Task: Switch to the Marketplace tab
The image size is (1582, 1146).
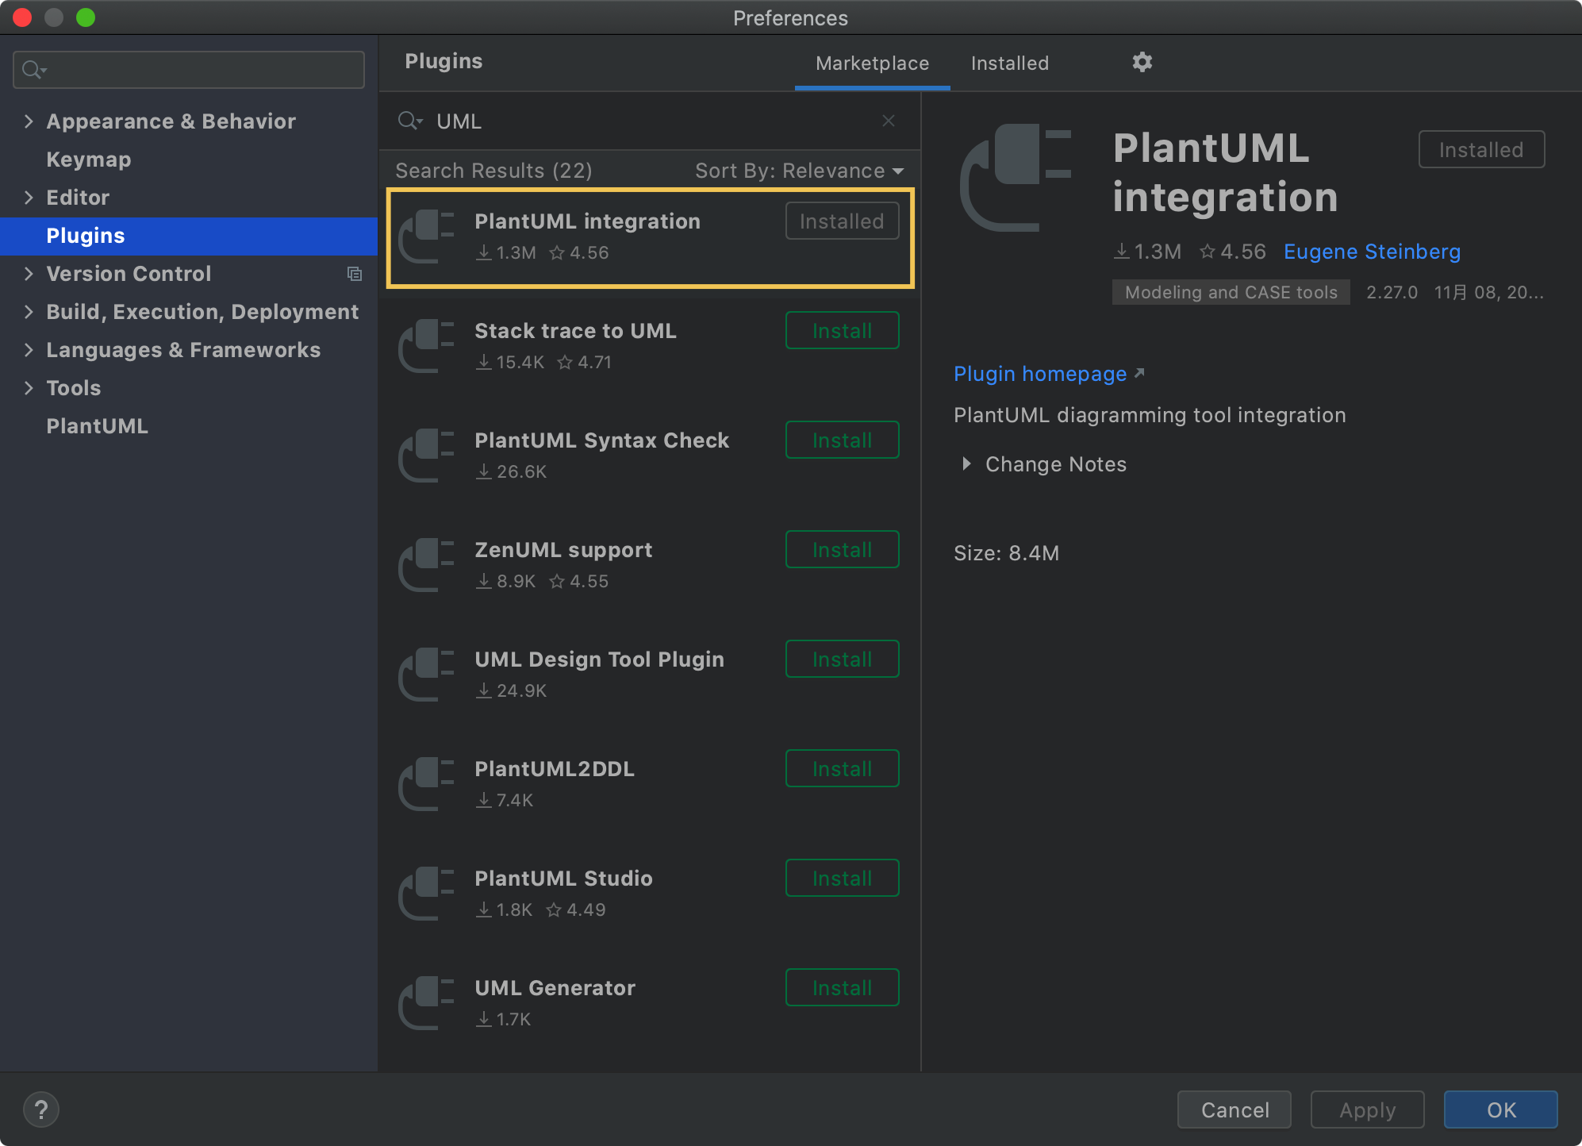Action: 872,63
